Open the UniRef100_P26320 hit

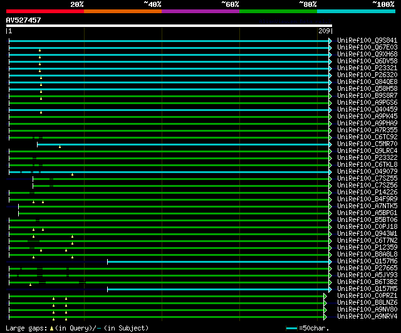pos(367,75)
